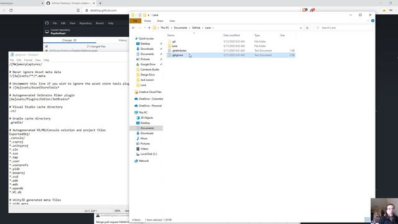Viewport: 398px width, 224px height.
Task: Open pinned Pictures under Quick access
Action: click(x=145, y=59)
